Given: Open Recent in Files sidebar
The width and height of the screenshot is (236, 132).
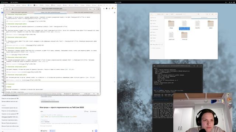Looking at the screenshot, I should [x=157, y=18].
